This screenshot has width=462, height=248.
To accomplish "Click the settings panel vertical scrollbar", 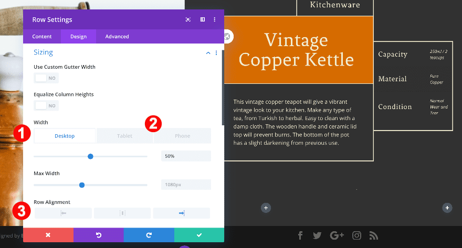I will [223, 88].
